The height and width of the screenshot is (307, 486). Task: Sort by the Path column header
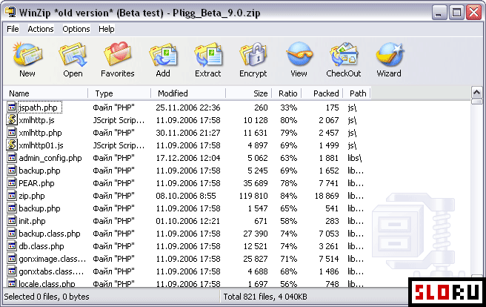(357, 93)
